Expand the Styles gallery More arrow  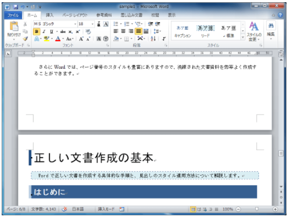243,37
